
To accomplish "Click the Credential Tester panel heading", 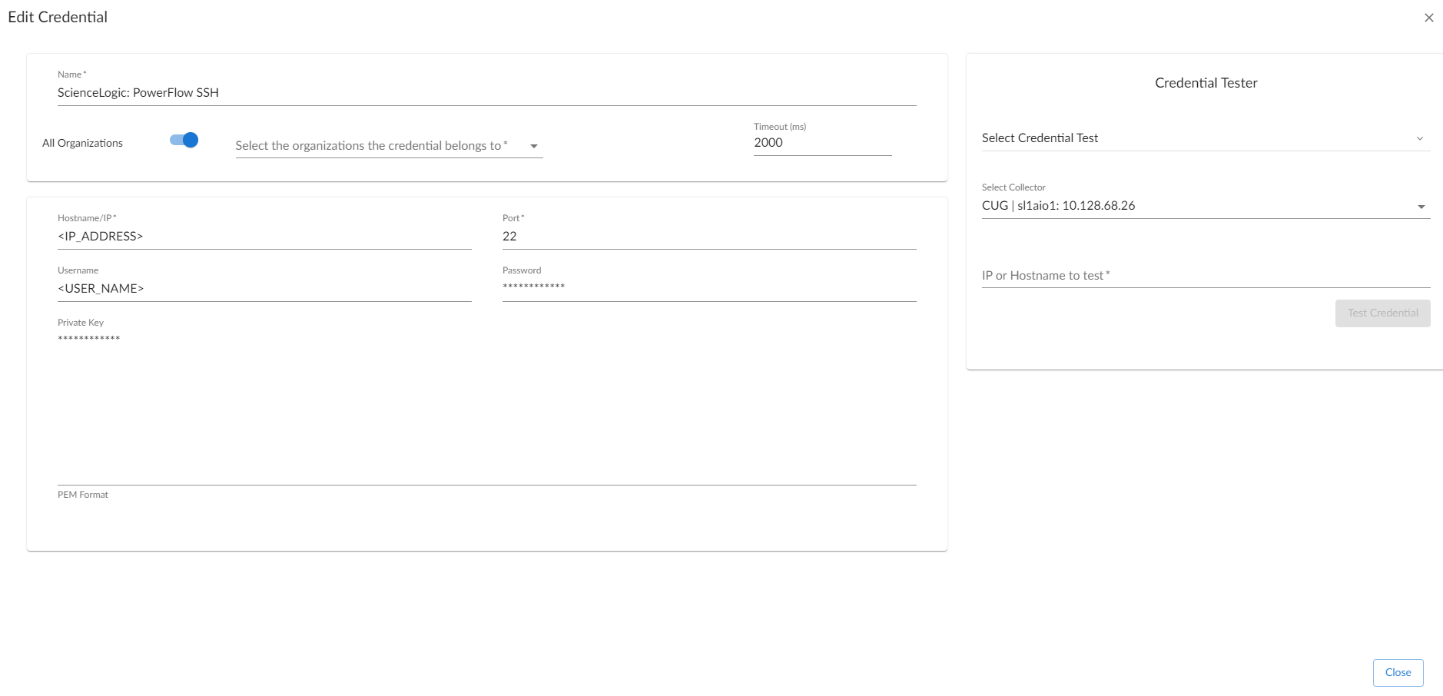I will pyautogui.click(x=1204, y=82).
